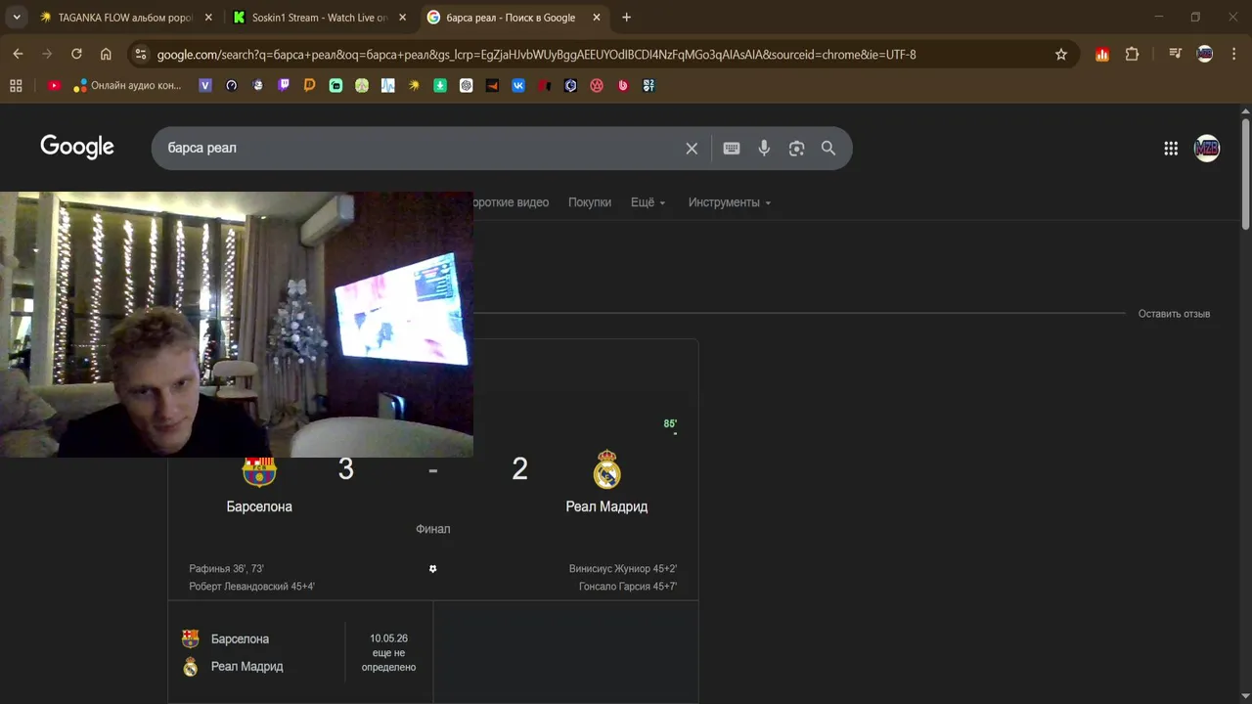1252x704 pixels.
Task: View site information icon in address bar
Action: [141, 54]
